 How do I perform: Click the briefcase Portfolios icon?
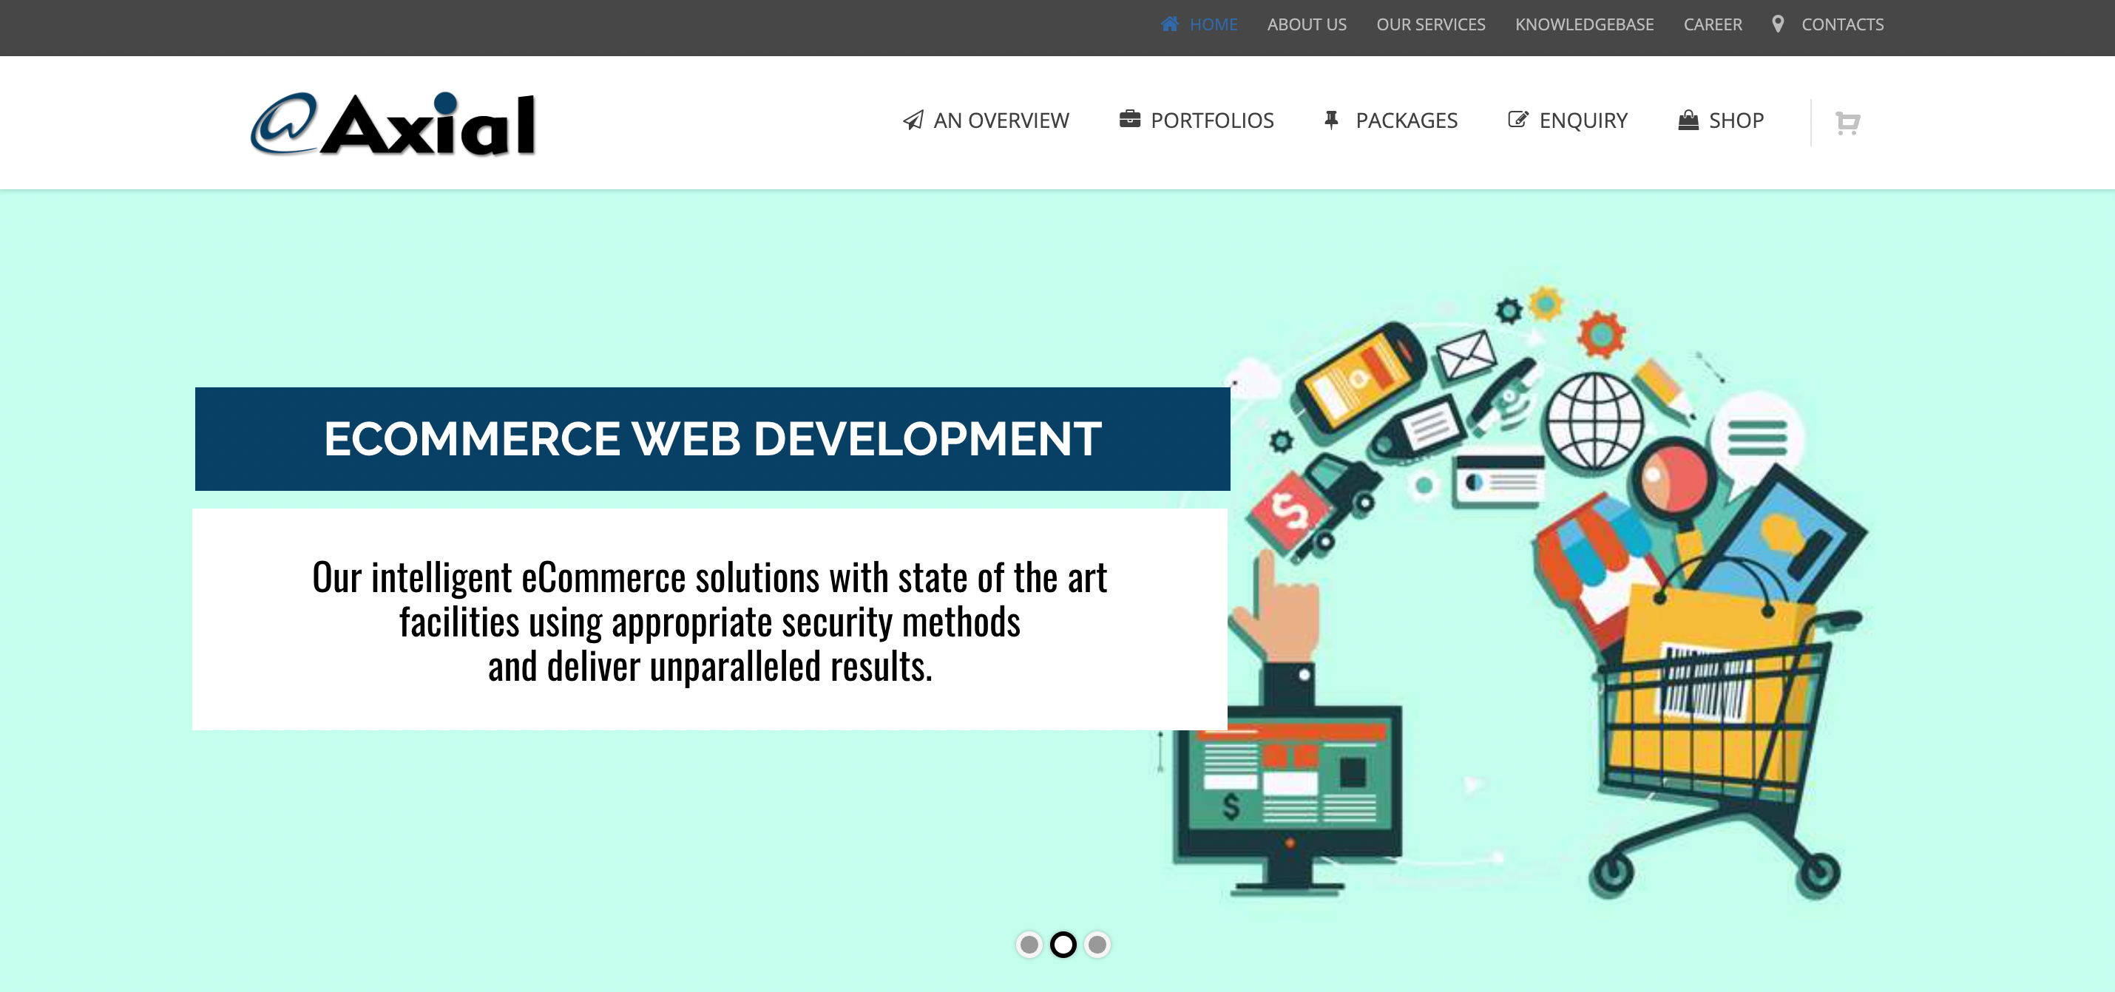click(x=1130, y=120)
